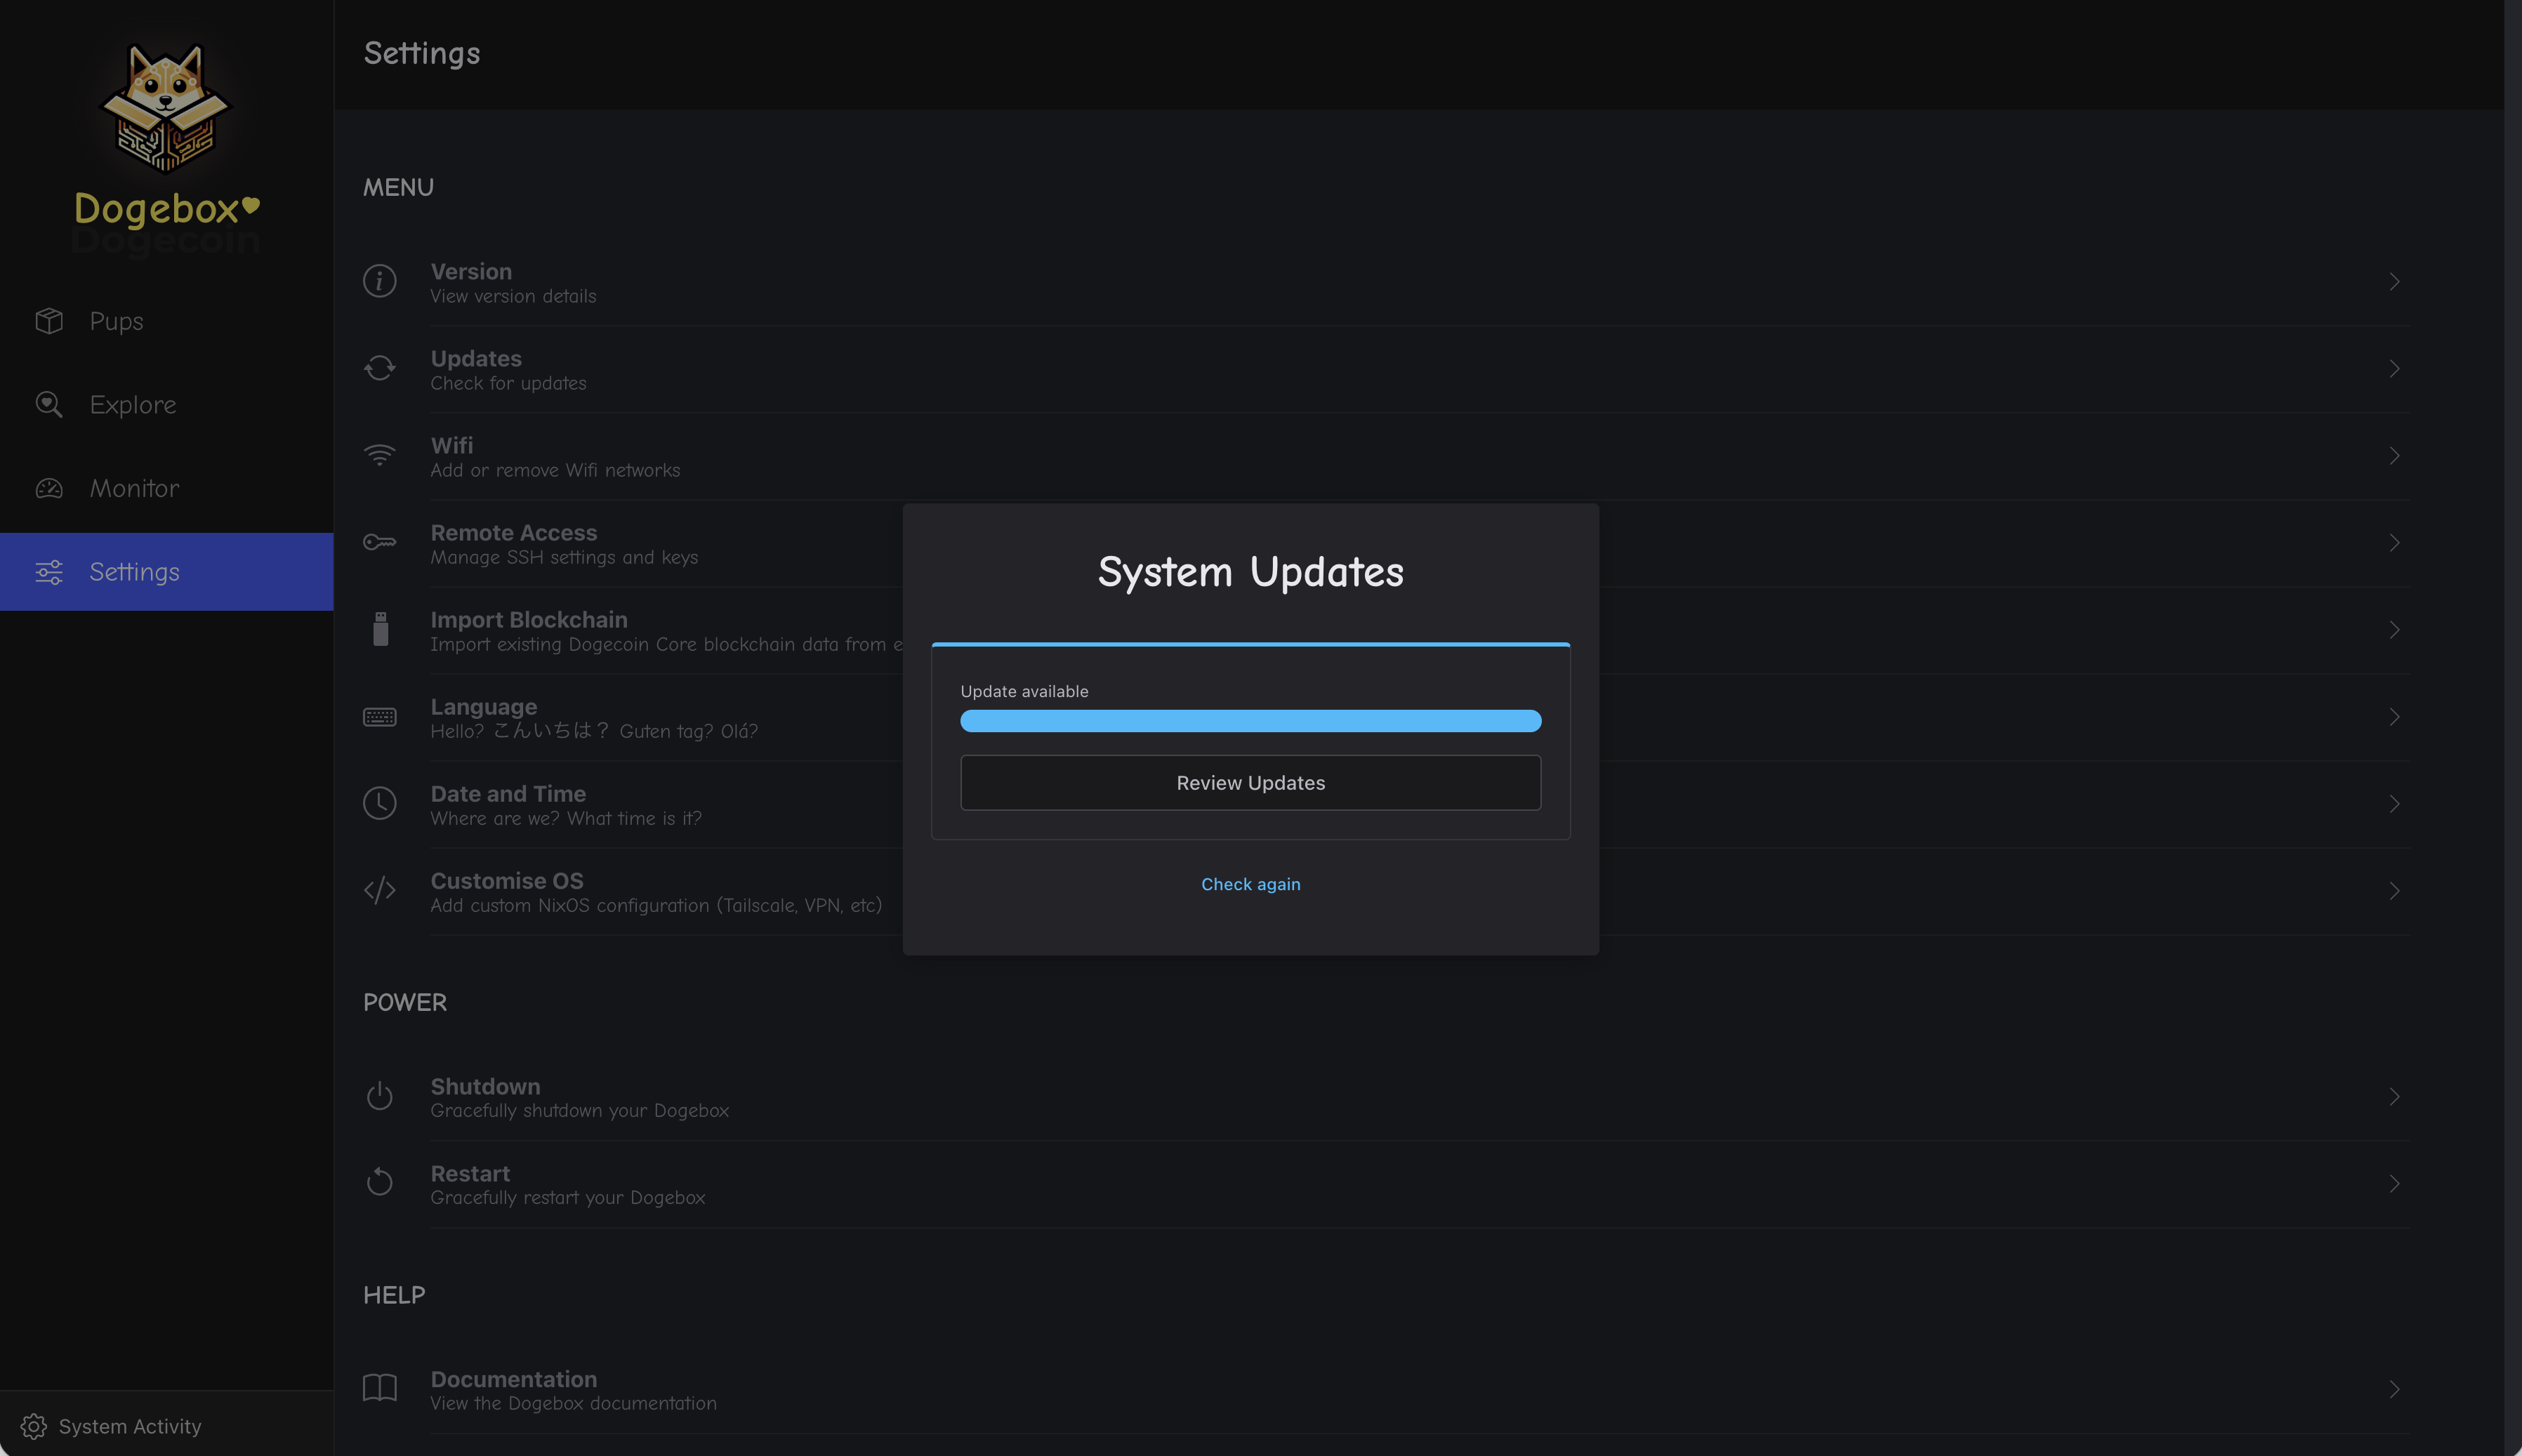2522x1456 pixels.
Task: Click the Restart circular arrow icon
Action: 379,1183
